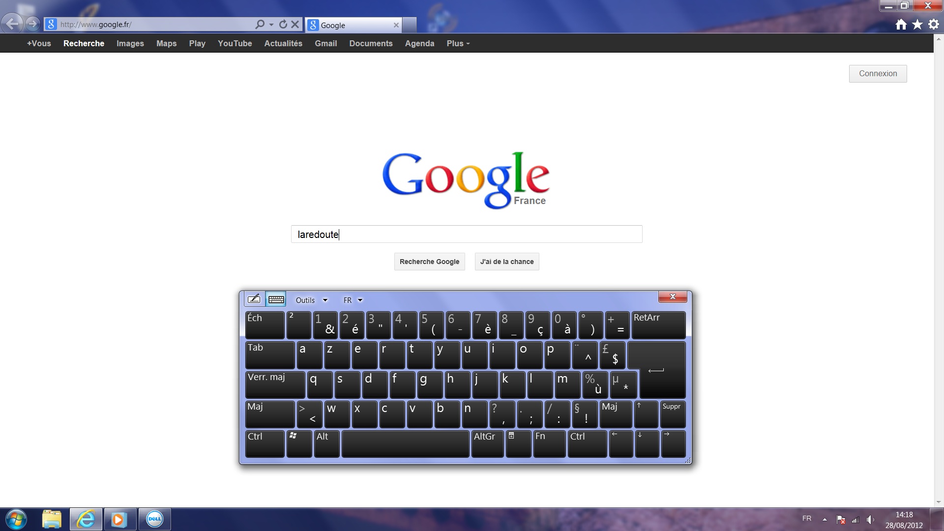Open Maps in Google top bar
Screen dimensions: 944x531
(x=166, y=43)
